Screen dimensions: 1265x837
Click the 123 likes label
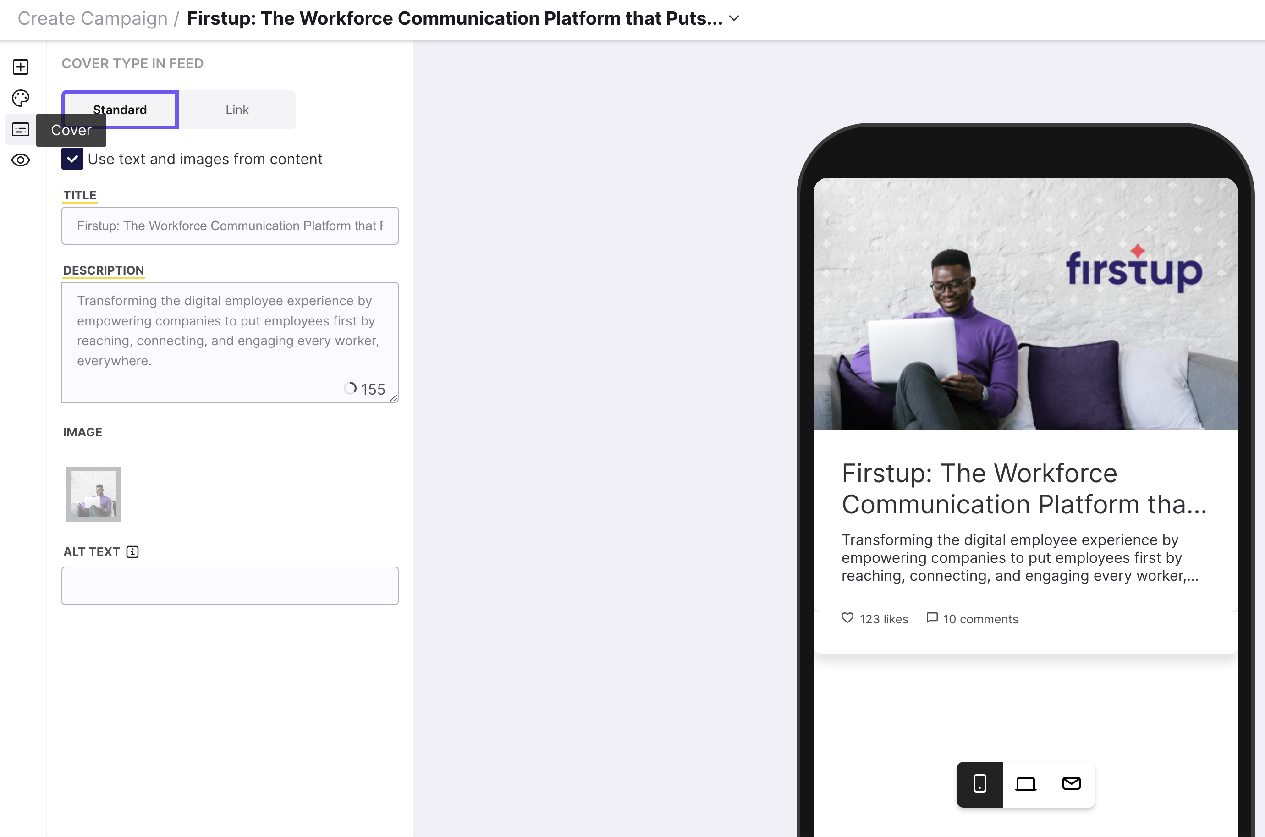883,619
